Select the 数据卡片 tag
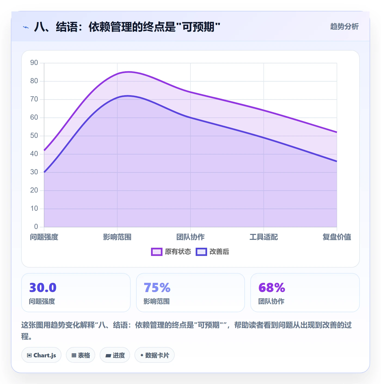Screen dimensions: 381x384 pyautogui.click(x=155, y=355)
